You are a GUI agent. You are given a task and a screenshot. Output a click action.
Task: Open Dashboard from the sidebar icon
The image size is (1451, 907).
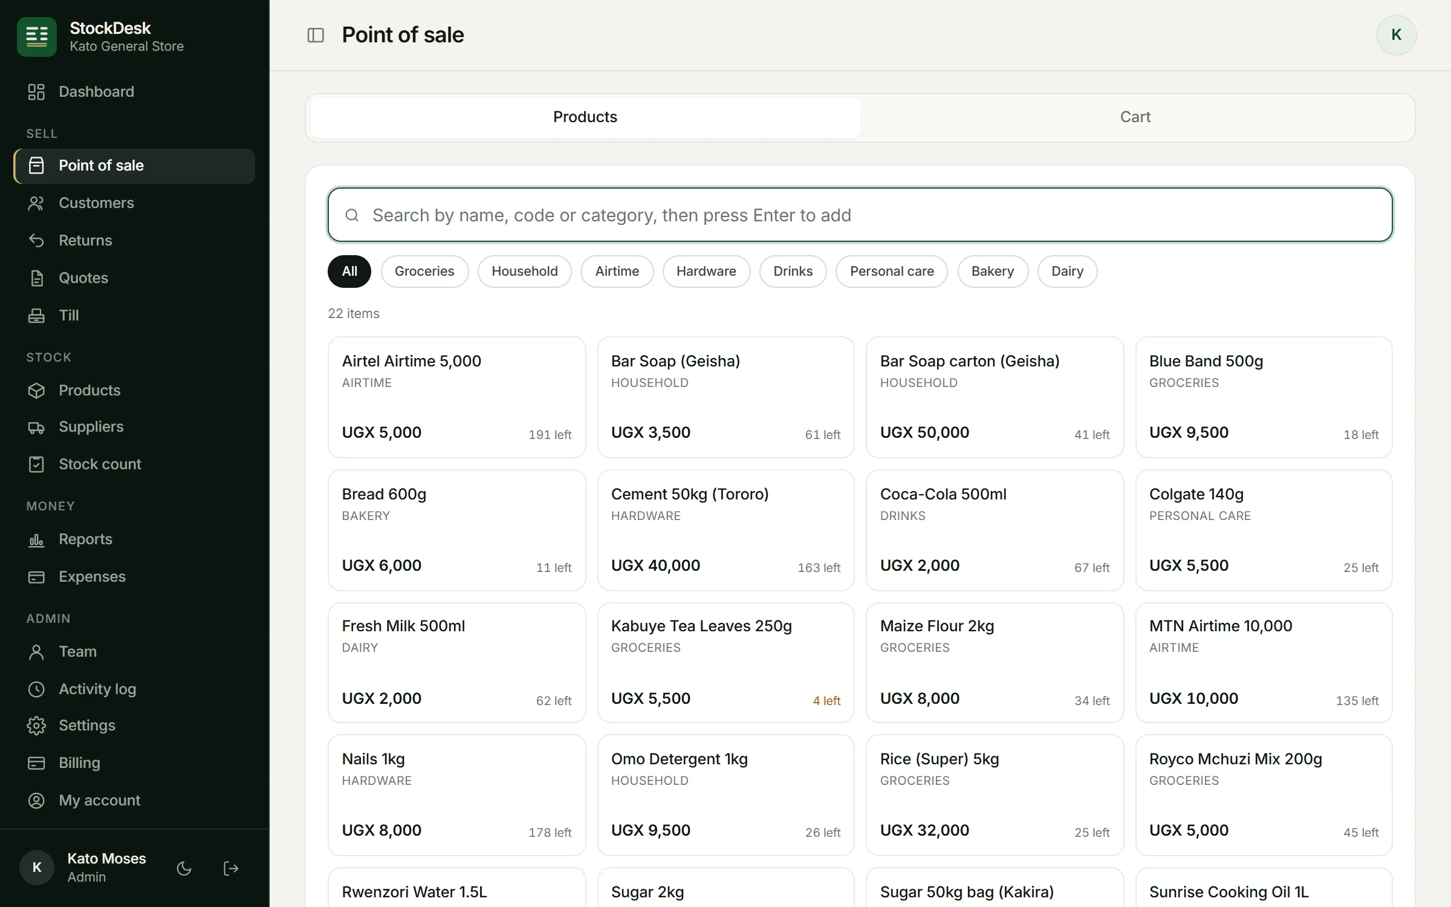[36, 92]
